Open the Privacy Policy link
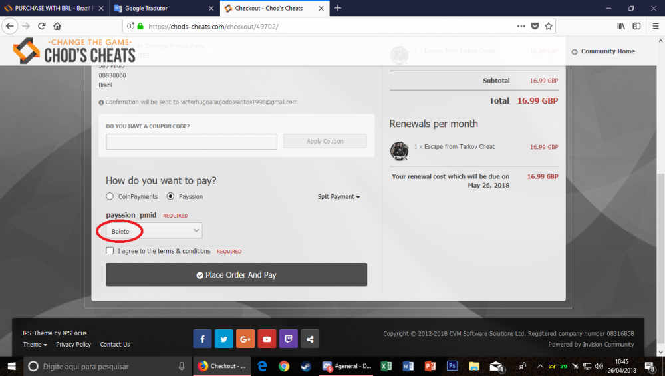Screen dimensions: 665x376 (x=73, y=344)
